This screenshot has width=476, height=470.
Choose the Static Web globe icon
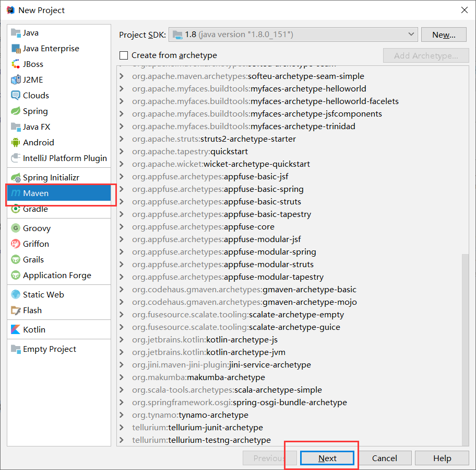point(16,294)
